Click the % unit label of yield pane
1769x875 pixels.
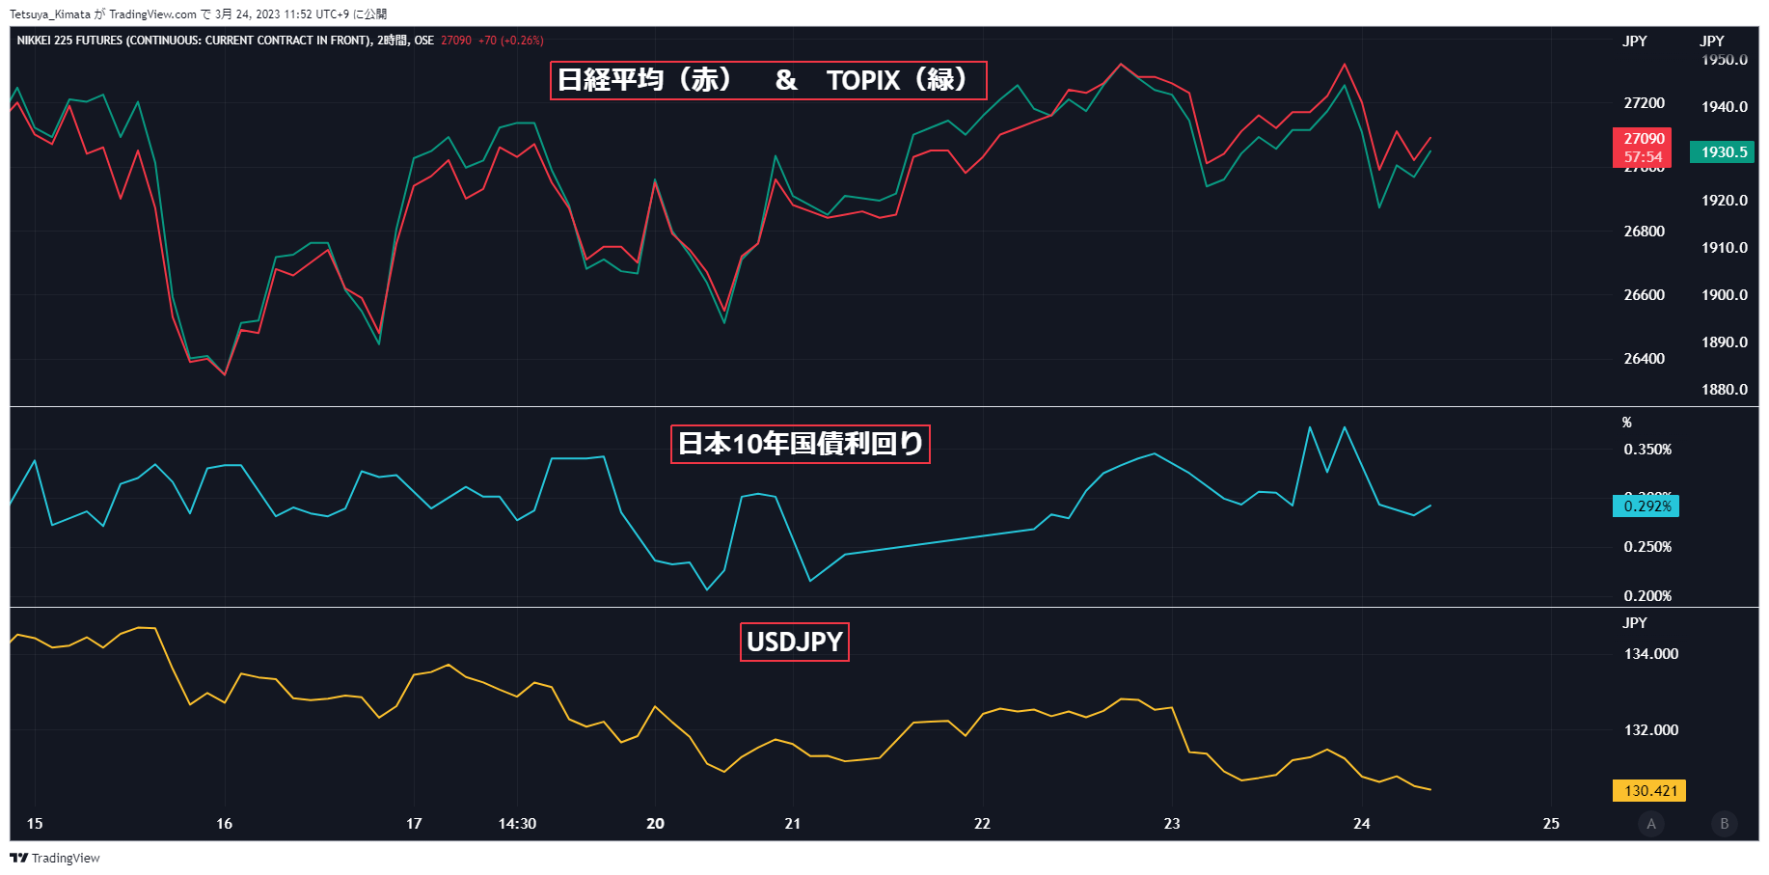click(1627, 423)
